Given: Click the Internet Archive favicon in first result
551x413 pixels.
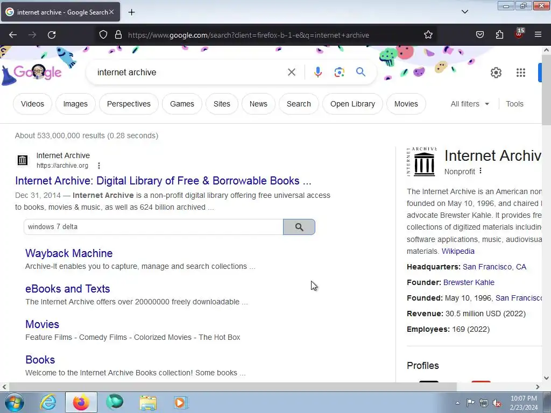Looking at the screenshot, I should pyautogui.click(x=23, y=160).
